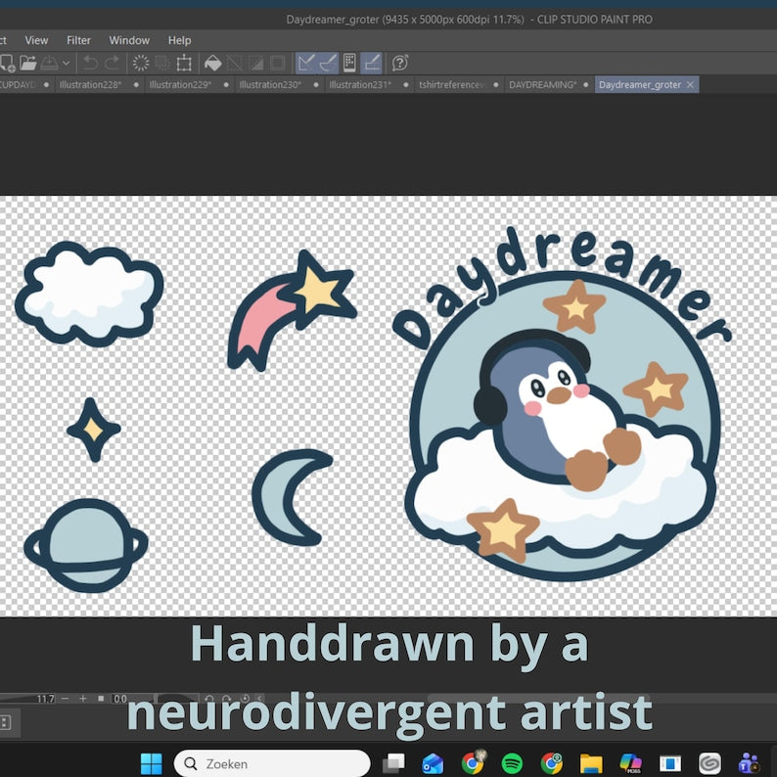Create a new canvas with New icon
777x777 pixels.
click(7, 63)
